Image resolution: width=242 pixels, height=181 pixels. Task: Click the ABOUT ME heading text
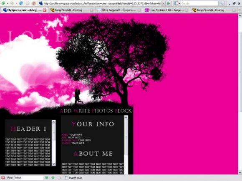pyautogui.click(x=93, y=154)
